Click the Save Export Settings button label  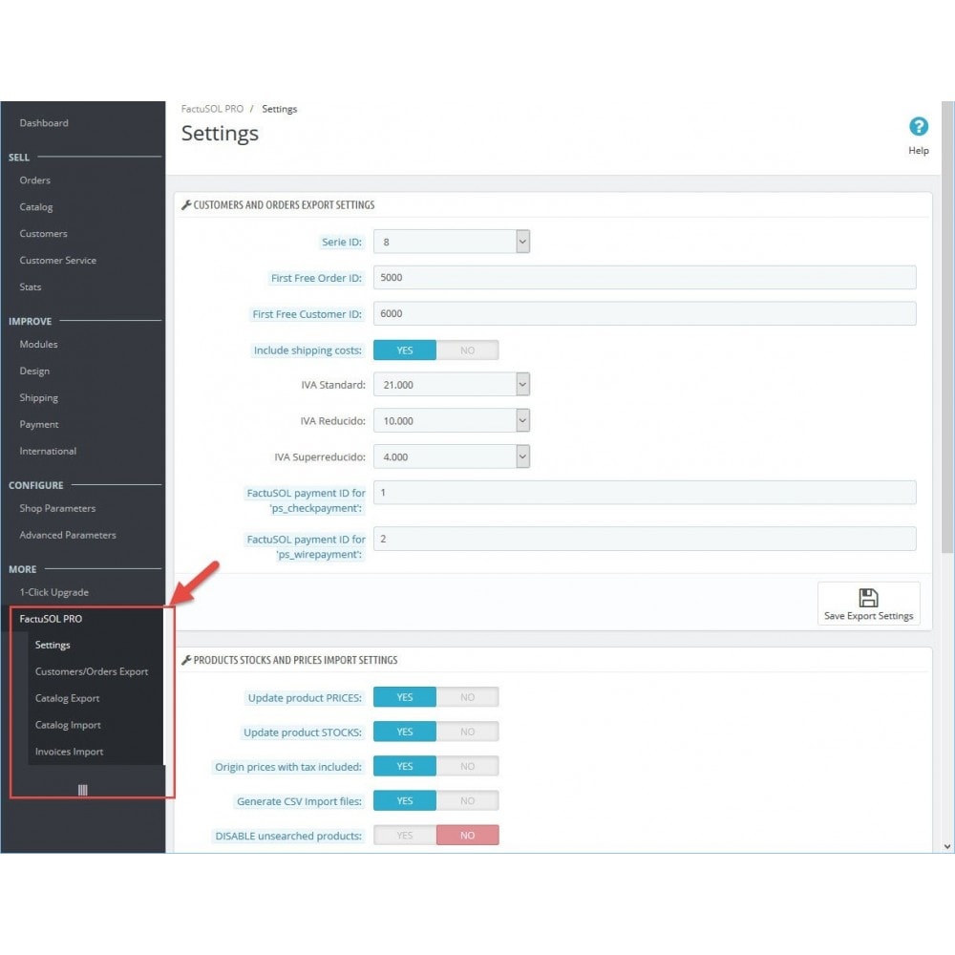[868, 616]
